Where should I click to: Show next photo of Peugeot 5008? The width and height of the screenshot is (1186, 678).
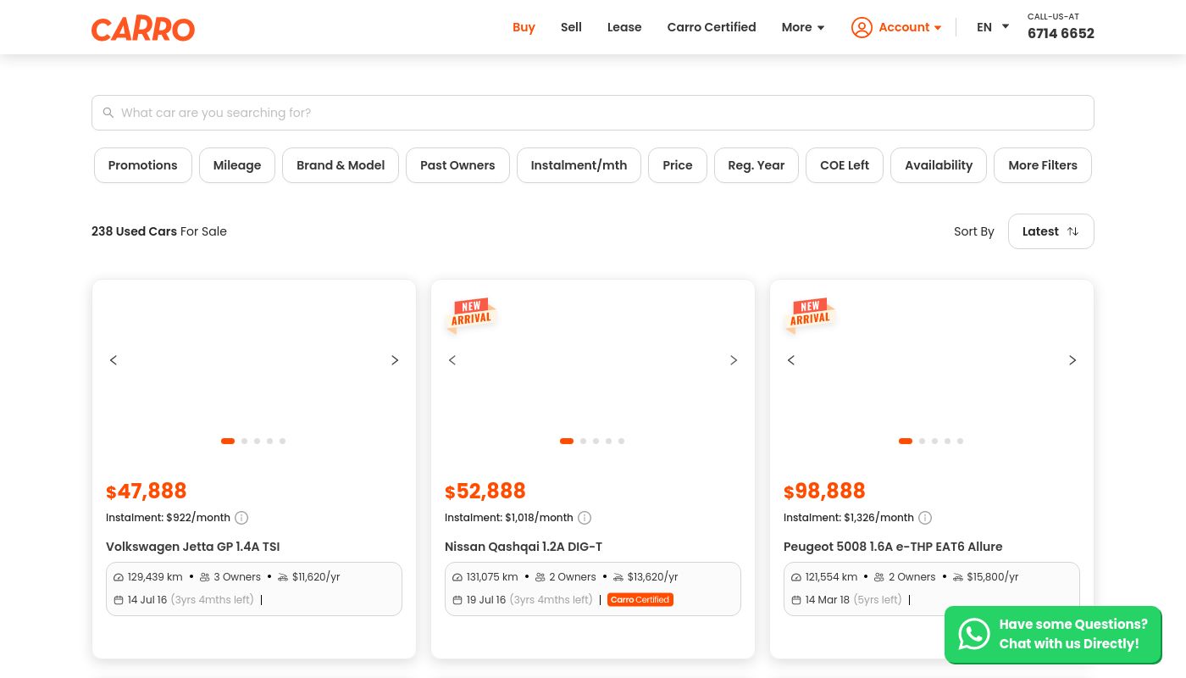pos(1072,360)
